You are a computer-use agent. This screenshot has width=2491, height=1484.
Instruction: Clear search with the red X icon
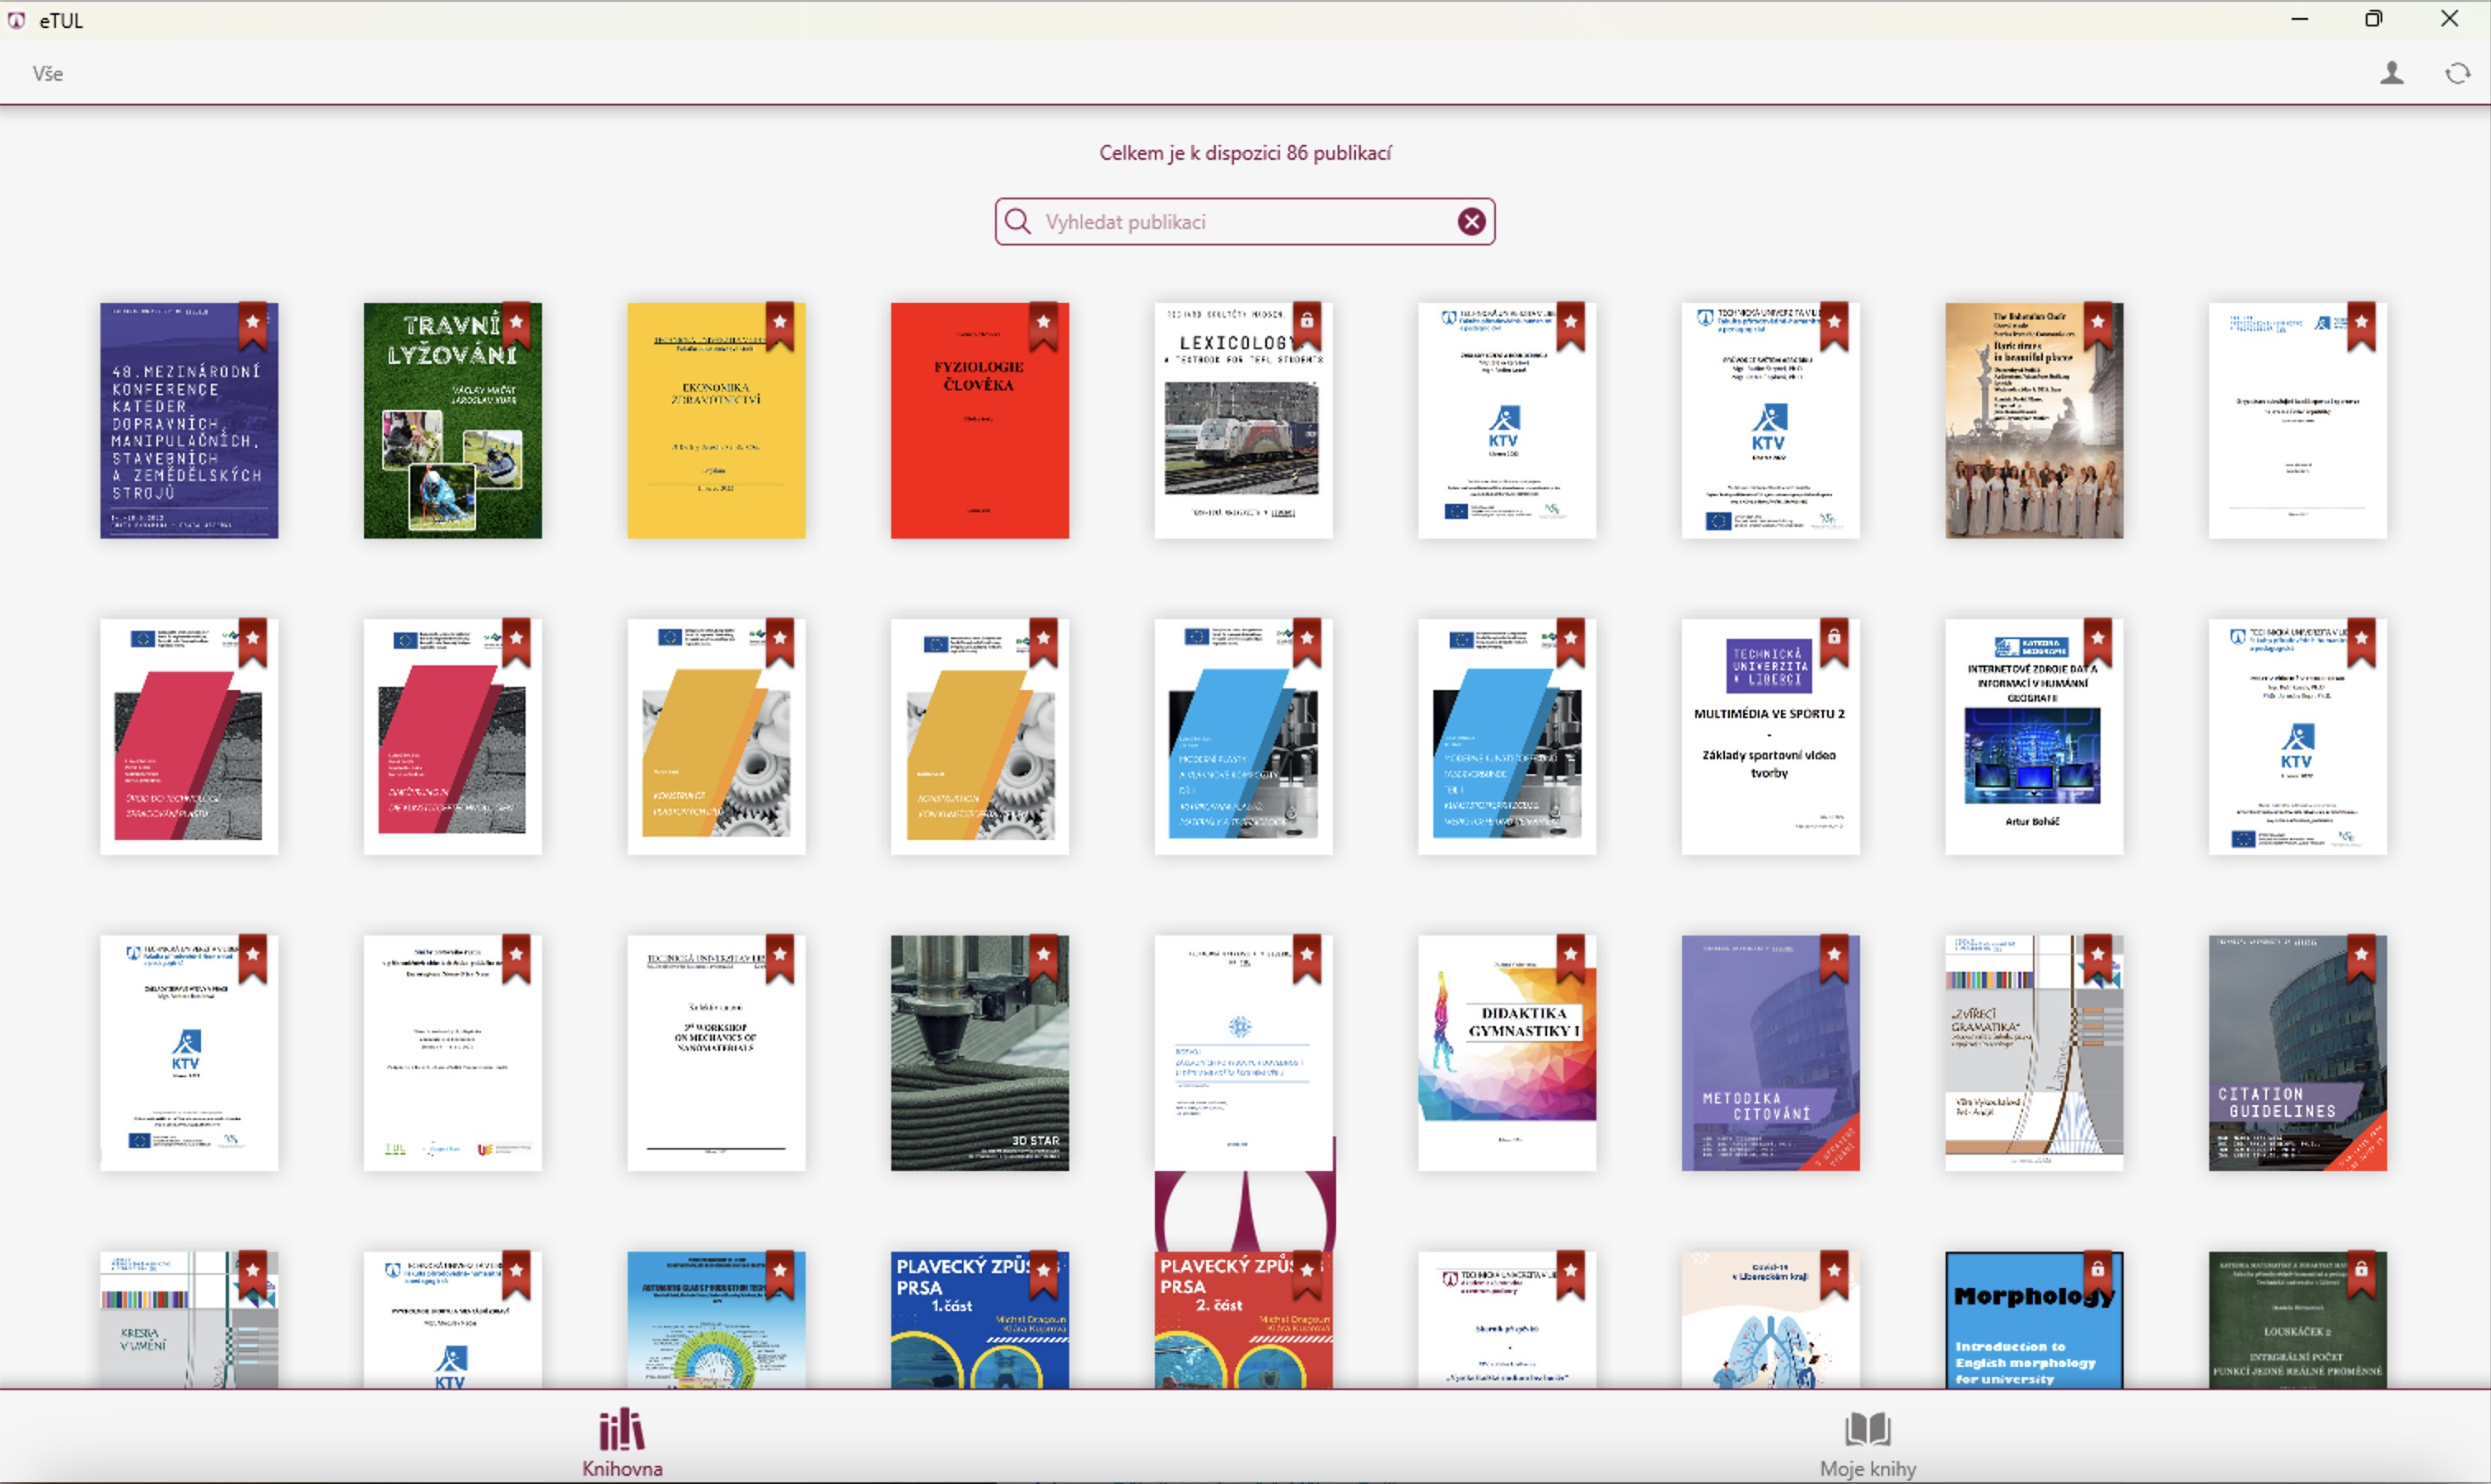[1470, 222]
